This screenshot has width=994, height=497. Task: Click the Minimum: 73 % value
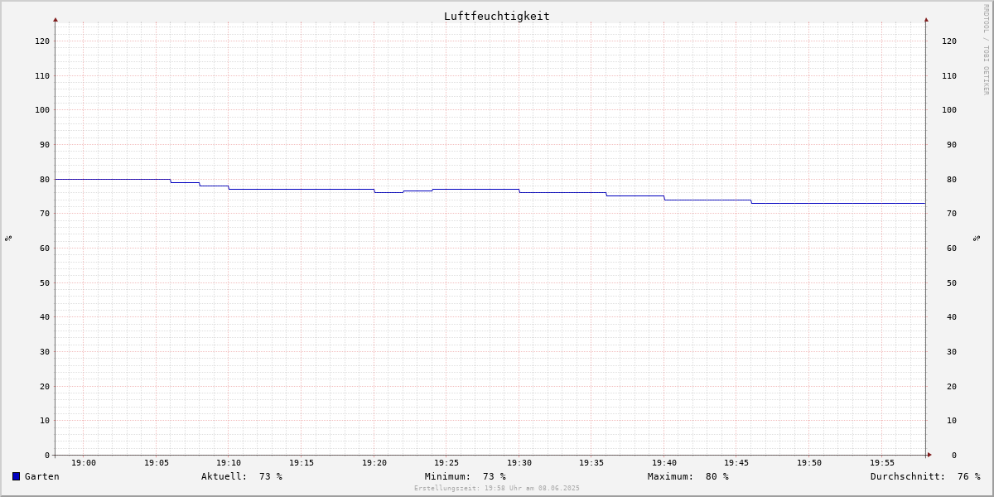click(x=466, y=476)
